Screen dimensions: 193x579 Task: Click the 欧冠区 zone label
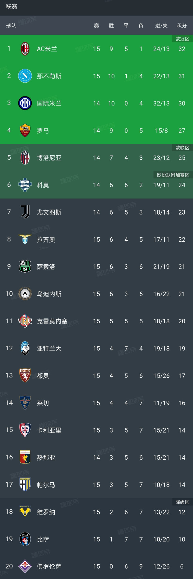click(x=182, y=39)
